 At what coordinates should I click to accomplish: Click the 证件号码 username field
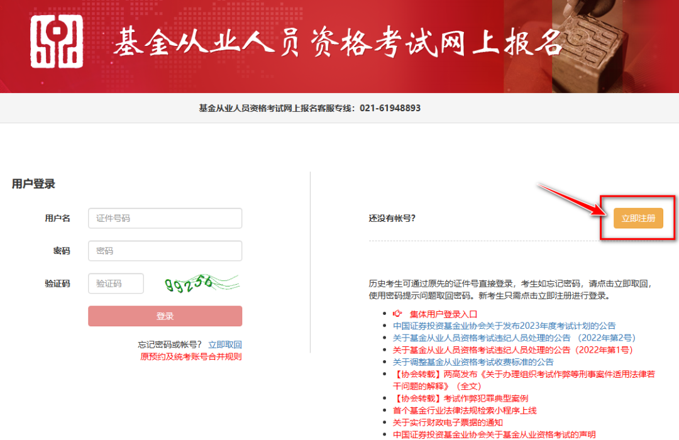tap(165, 218)
